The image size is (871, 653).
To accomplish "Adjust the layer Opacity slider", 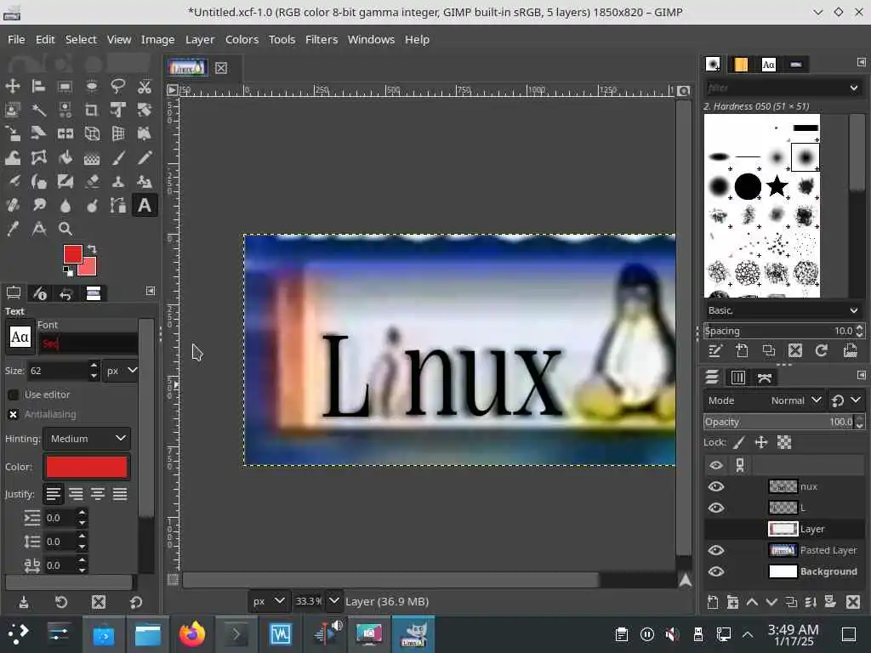I will coord(779,422).
